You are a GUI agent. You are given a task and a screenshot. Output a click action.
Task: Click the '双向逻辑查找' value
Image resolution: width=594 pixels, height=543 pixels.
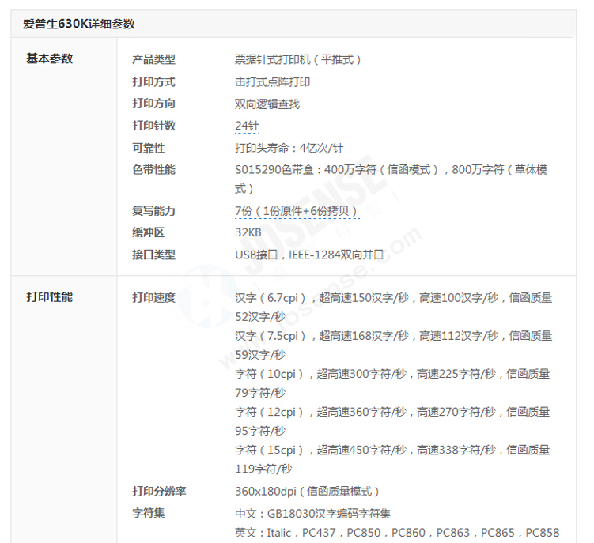(x=267, y=104)
